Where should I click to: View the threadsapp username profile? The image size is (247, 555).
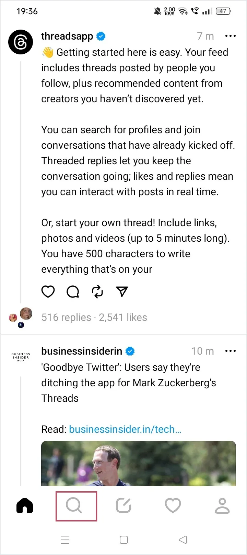[x=67, y=36]
